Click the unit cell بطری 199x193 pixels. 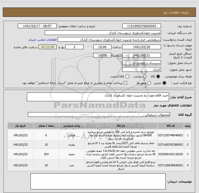(72, 145)
